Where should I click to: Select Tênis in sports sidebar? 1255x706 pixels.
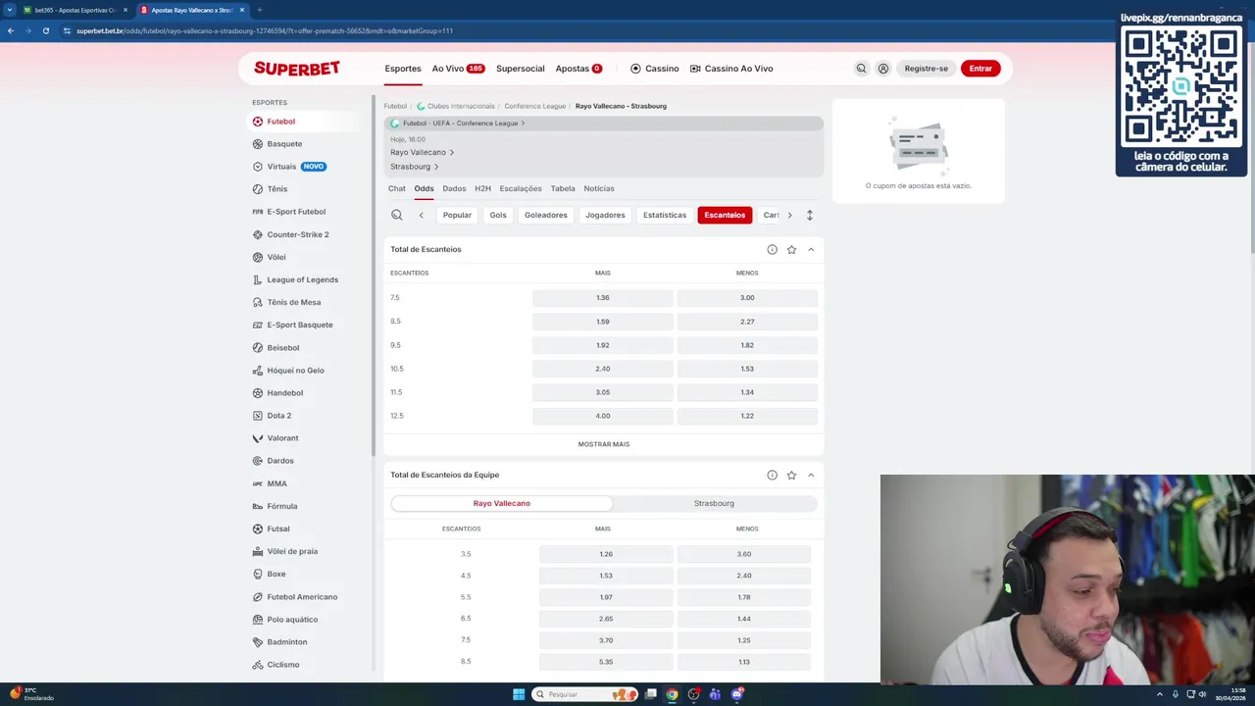277,189
